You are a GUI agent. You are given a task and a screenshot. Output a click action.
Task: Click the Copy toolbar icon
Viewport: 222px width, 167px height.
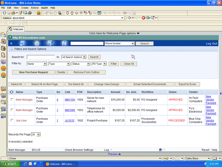[51, 13]
